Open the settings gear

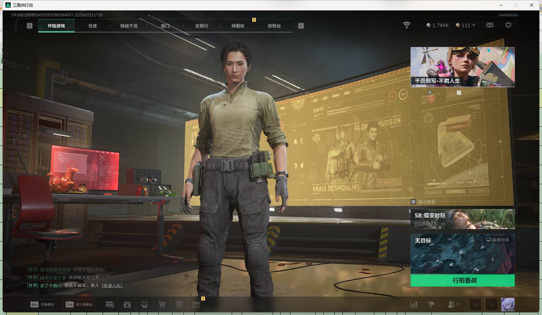click(508, 25)
